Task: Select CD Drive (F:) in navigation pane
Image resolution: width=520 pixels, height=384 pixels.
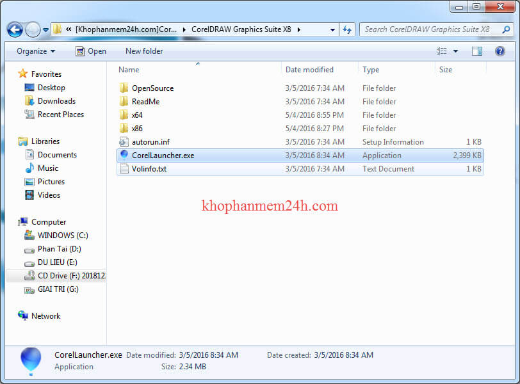Action: click(x=70, y=276)
